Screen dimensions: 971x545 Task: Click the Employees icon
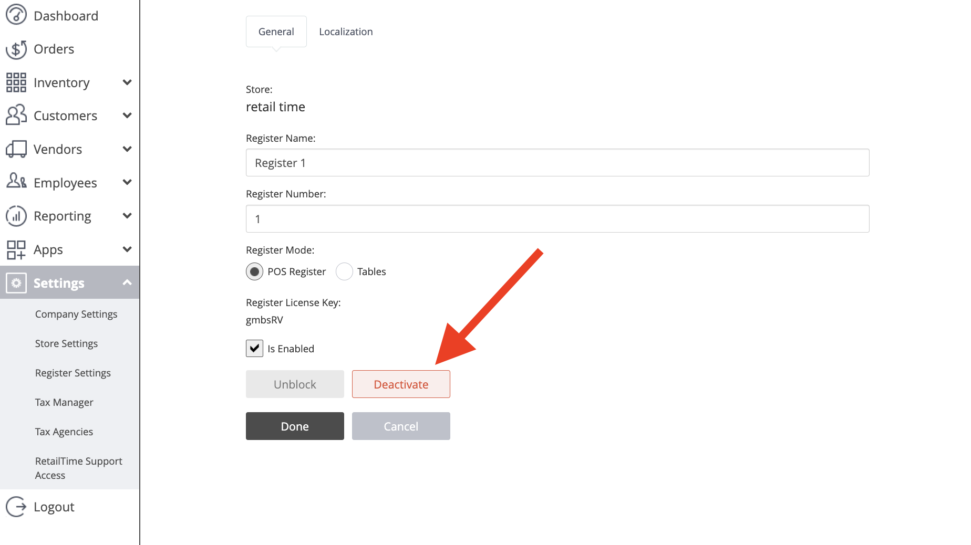tap(16, 181)
